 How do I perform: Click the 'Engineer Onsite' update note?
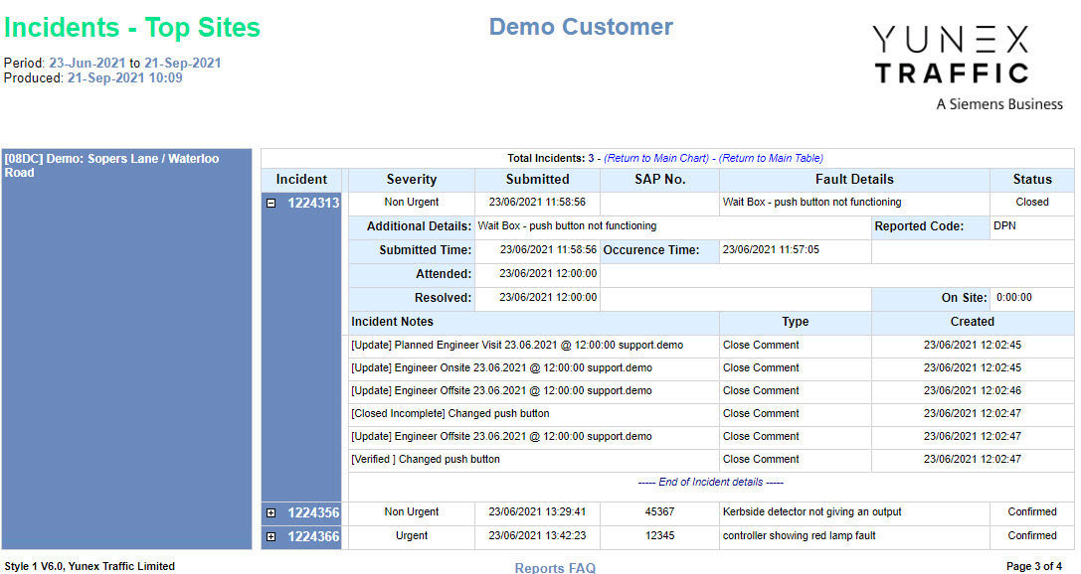(501, 367)
